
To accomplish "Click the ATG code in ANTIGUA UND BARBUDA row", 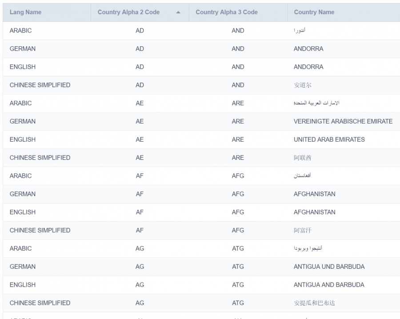I will click(238, 267).
